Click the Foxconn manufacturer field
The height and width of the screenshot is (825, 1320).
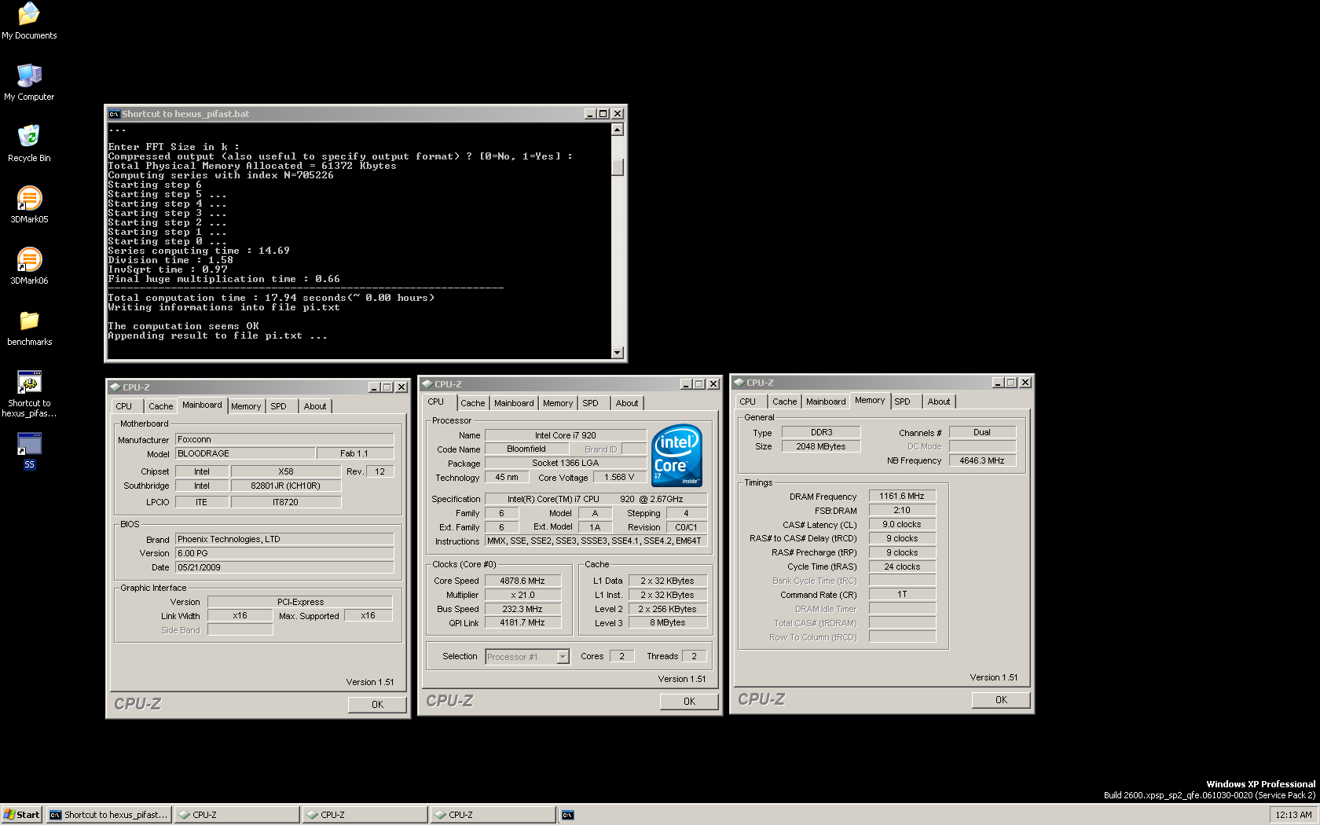[284, 439]
